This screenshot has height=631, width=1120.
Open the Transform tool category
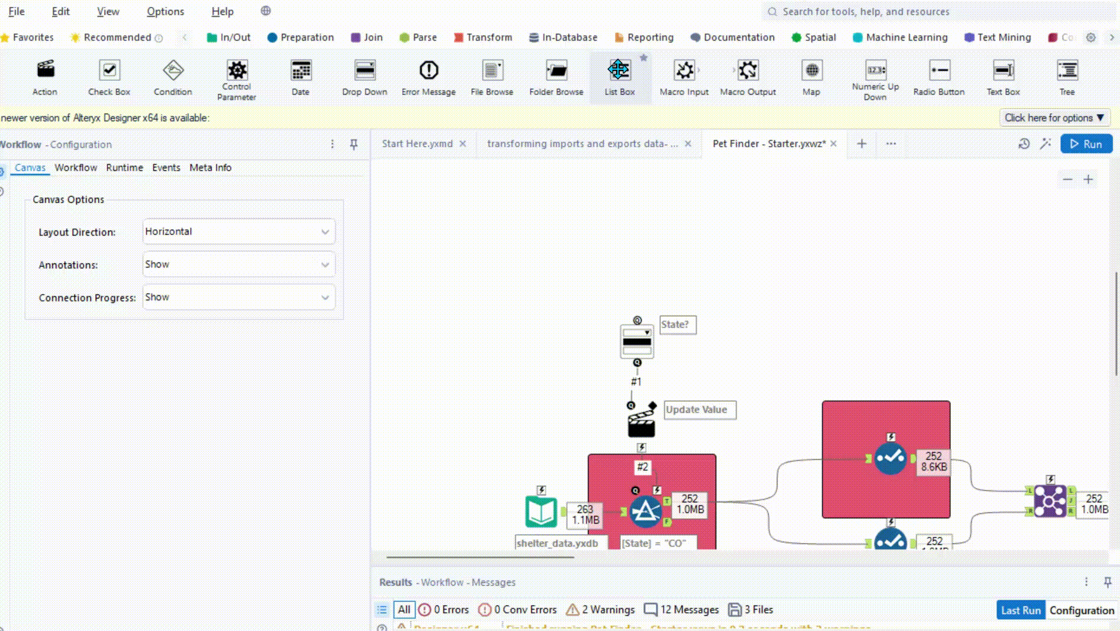click(483, 37)
